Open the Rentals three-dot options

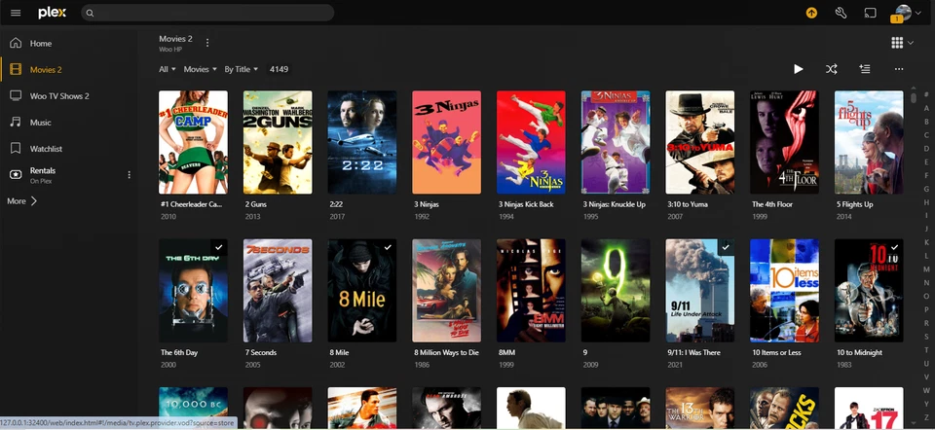click(x=129, y=174)
